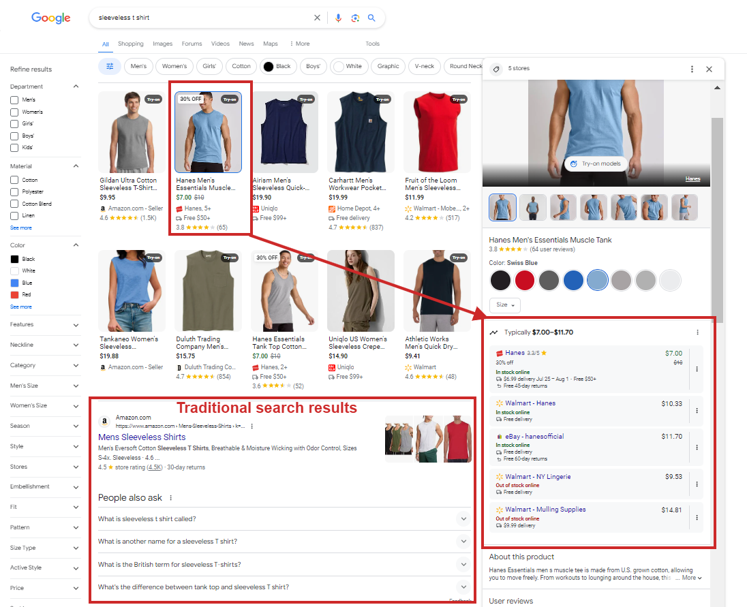The height and width of the screenshot is (607, 747).
Task: Collapse the Department filter section
Action: pyautogui.click(x=75, y=86)
